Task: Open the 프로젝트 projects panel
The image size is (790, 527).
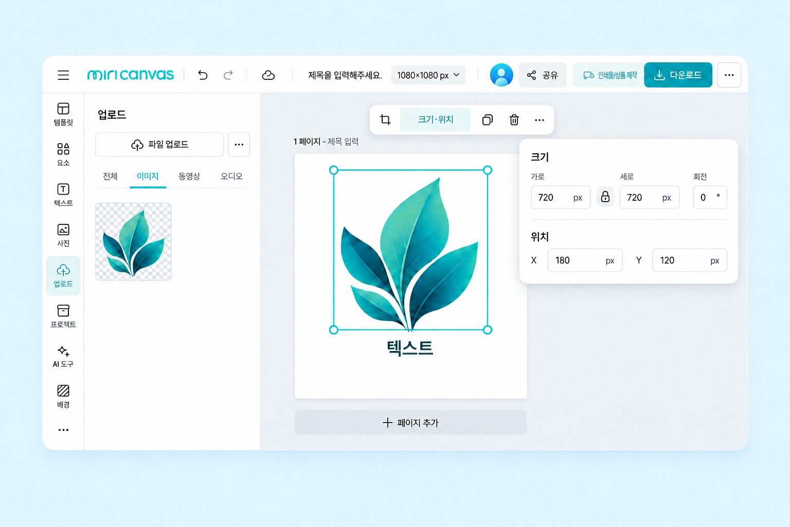Action: [63, 316]
